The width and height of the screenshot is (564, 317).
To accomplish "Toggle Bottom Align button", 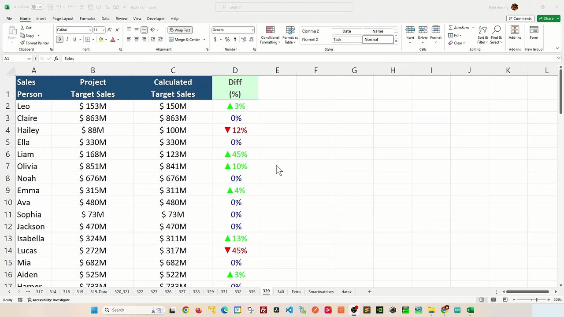I will 144,30.
